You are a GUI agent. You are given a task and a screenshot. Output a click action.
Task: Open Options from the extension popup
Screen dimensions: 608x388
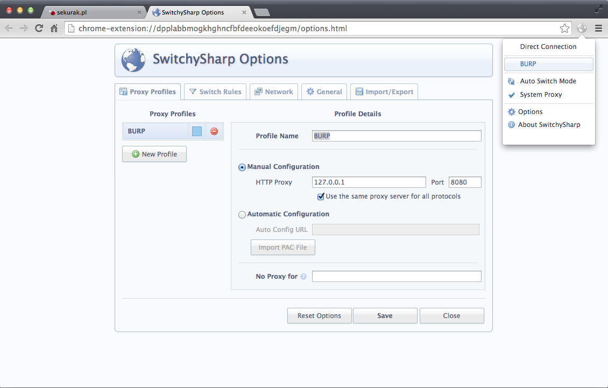point(549,112)
